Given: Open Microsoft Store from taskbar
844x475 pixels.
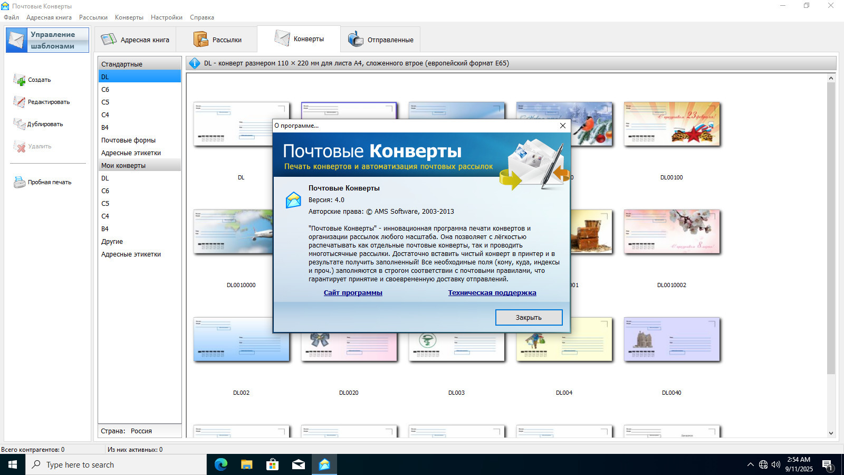Looking at the screenshot, I should pyautogui.click(x=272, y=464).
